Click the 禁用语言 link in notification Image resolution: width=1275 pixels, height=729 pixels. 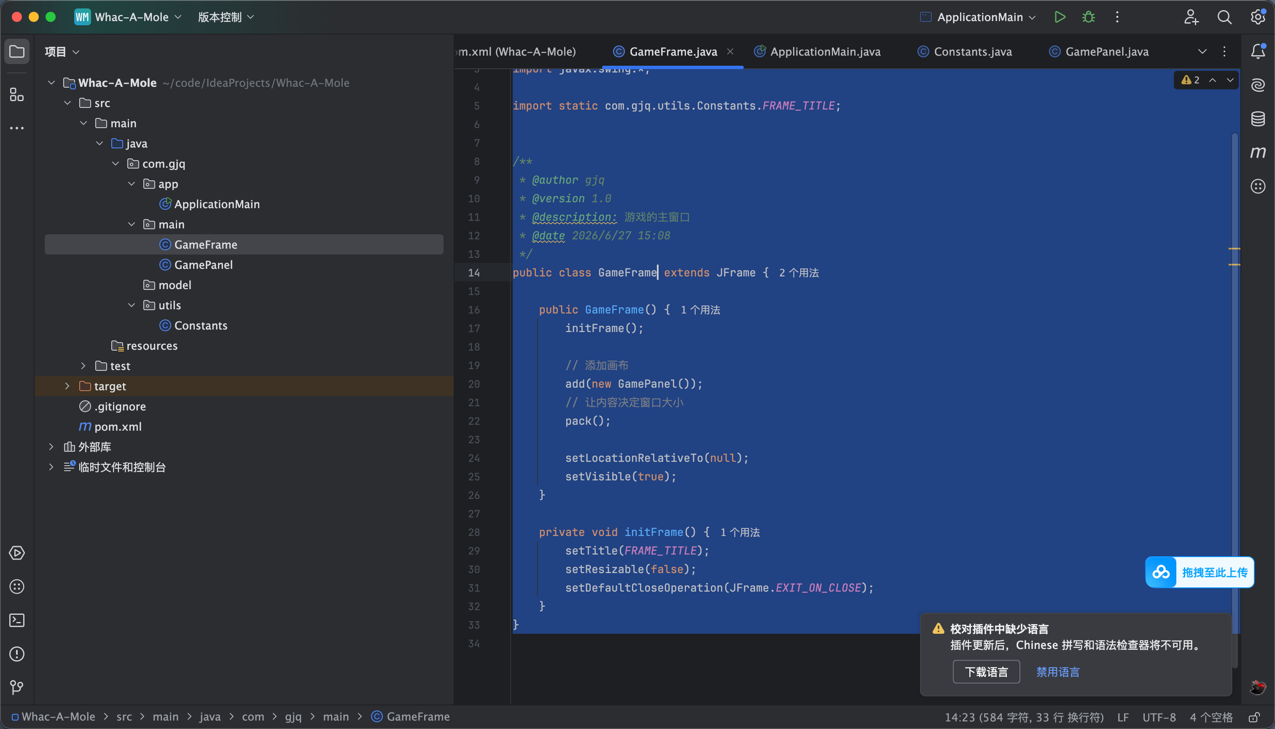1058,672
